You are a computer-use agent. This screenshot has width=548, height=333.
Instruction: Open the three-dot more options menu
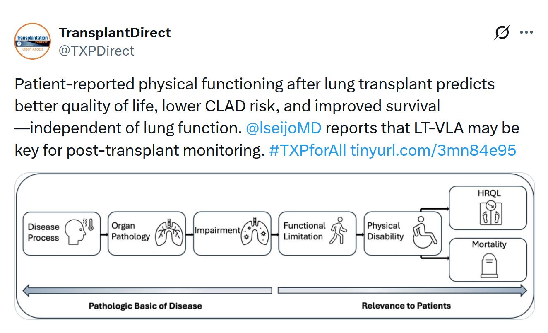526,32
